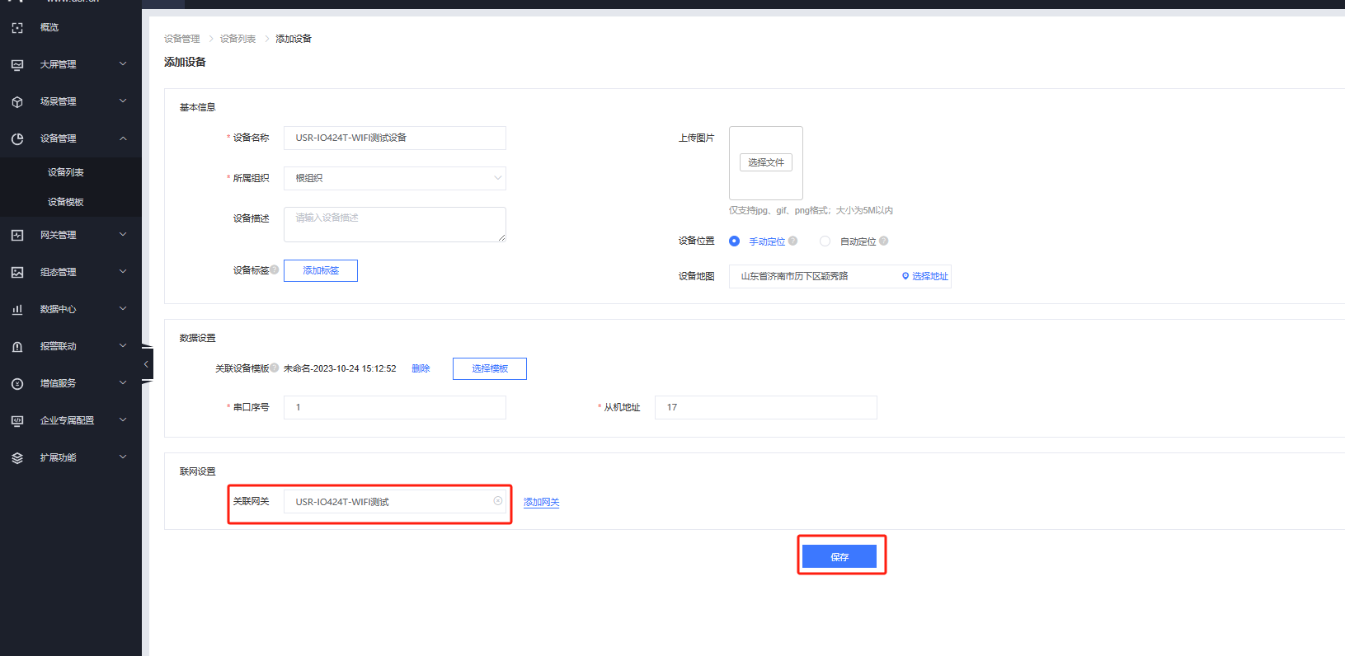The width and height of the screenshot is (1345, 656).
Task: Open 设备模板 submenu item
Action: (x=66, y=202)
